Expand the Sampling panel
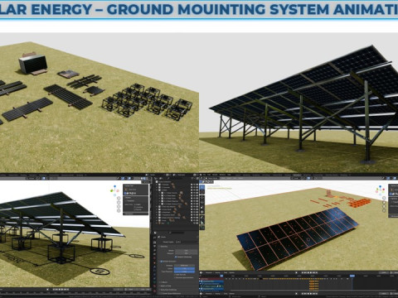The width and height of the screenshot is (398, 298). (x=164, y=247)
